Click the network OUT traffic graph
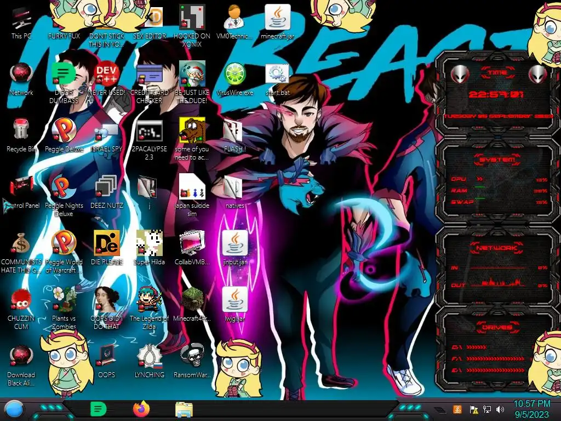The image size is (561, 421). click(497, 283)
